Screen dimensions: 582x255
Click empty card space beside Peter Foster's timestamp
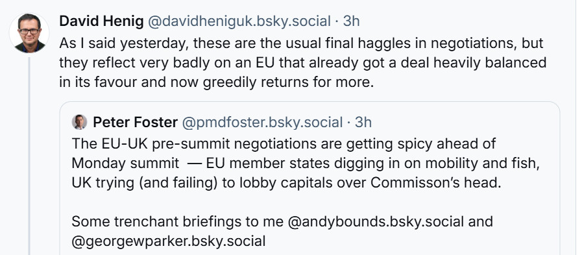click(464, 122)
